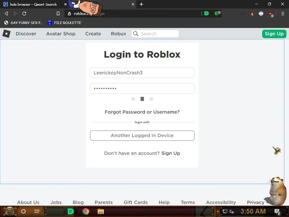The height and width of the screenshot is (217, 289).
Task: Click the profile avatar extension icon
Action: pos(252,14)
